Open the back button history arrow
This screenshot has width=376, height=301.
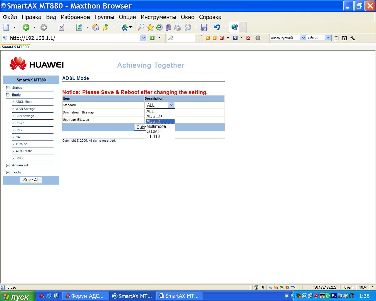(x=34, y=27)
